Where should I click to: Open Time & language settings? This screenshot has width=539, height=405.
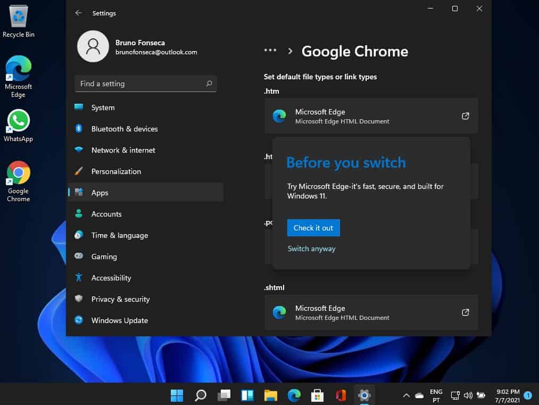[x=146, y=236]
